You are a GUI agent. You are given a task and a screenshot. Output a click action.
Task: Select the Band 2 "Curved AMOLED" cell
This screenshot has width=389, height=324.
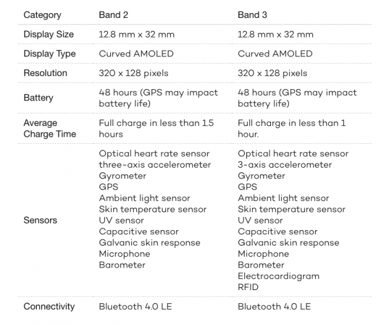point(136,54)
